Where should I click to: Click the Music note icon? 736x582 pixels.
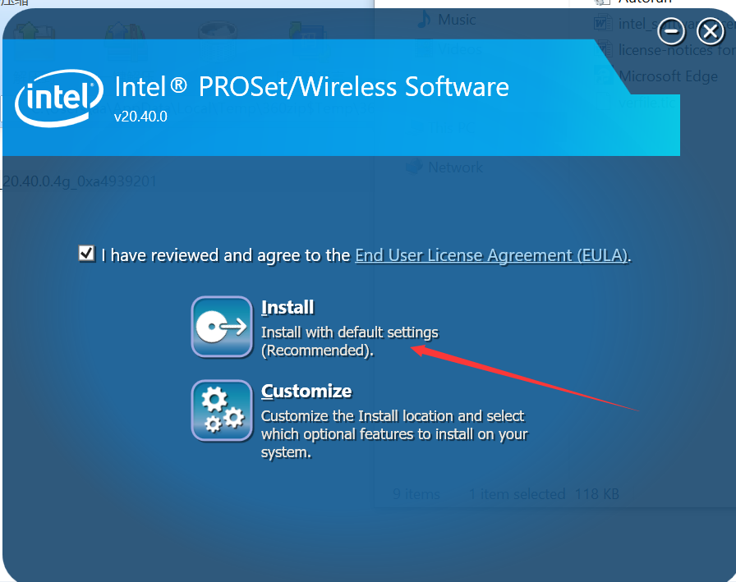(424, 19)
